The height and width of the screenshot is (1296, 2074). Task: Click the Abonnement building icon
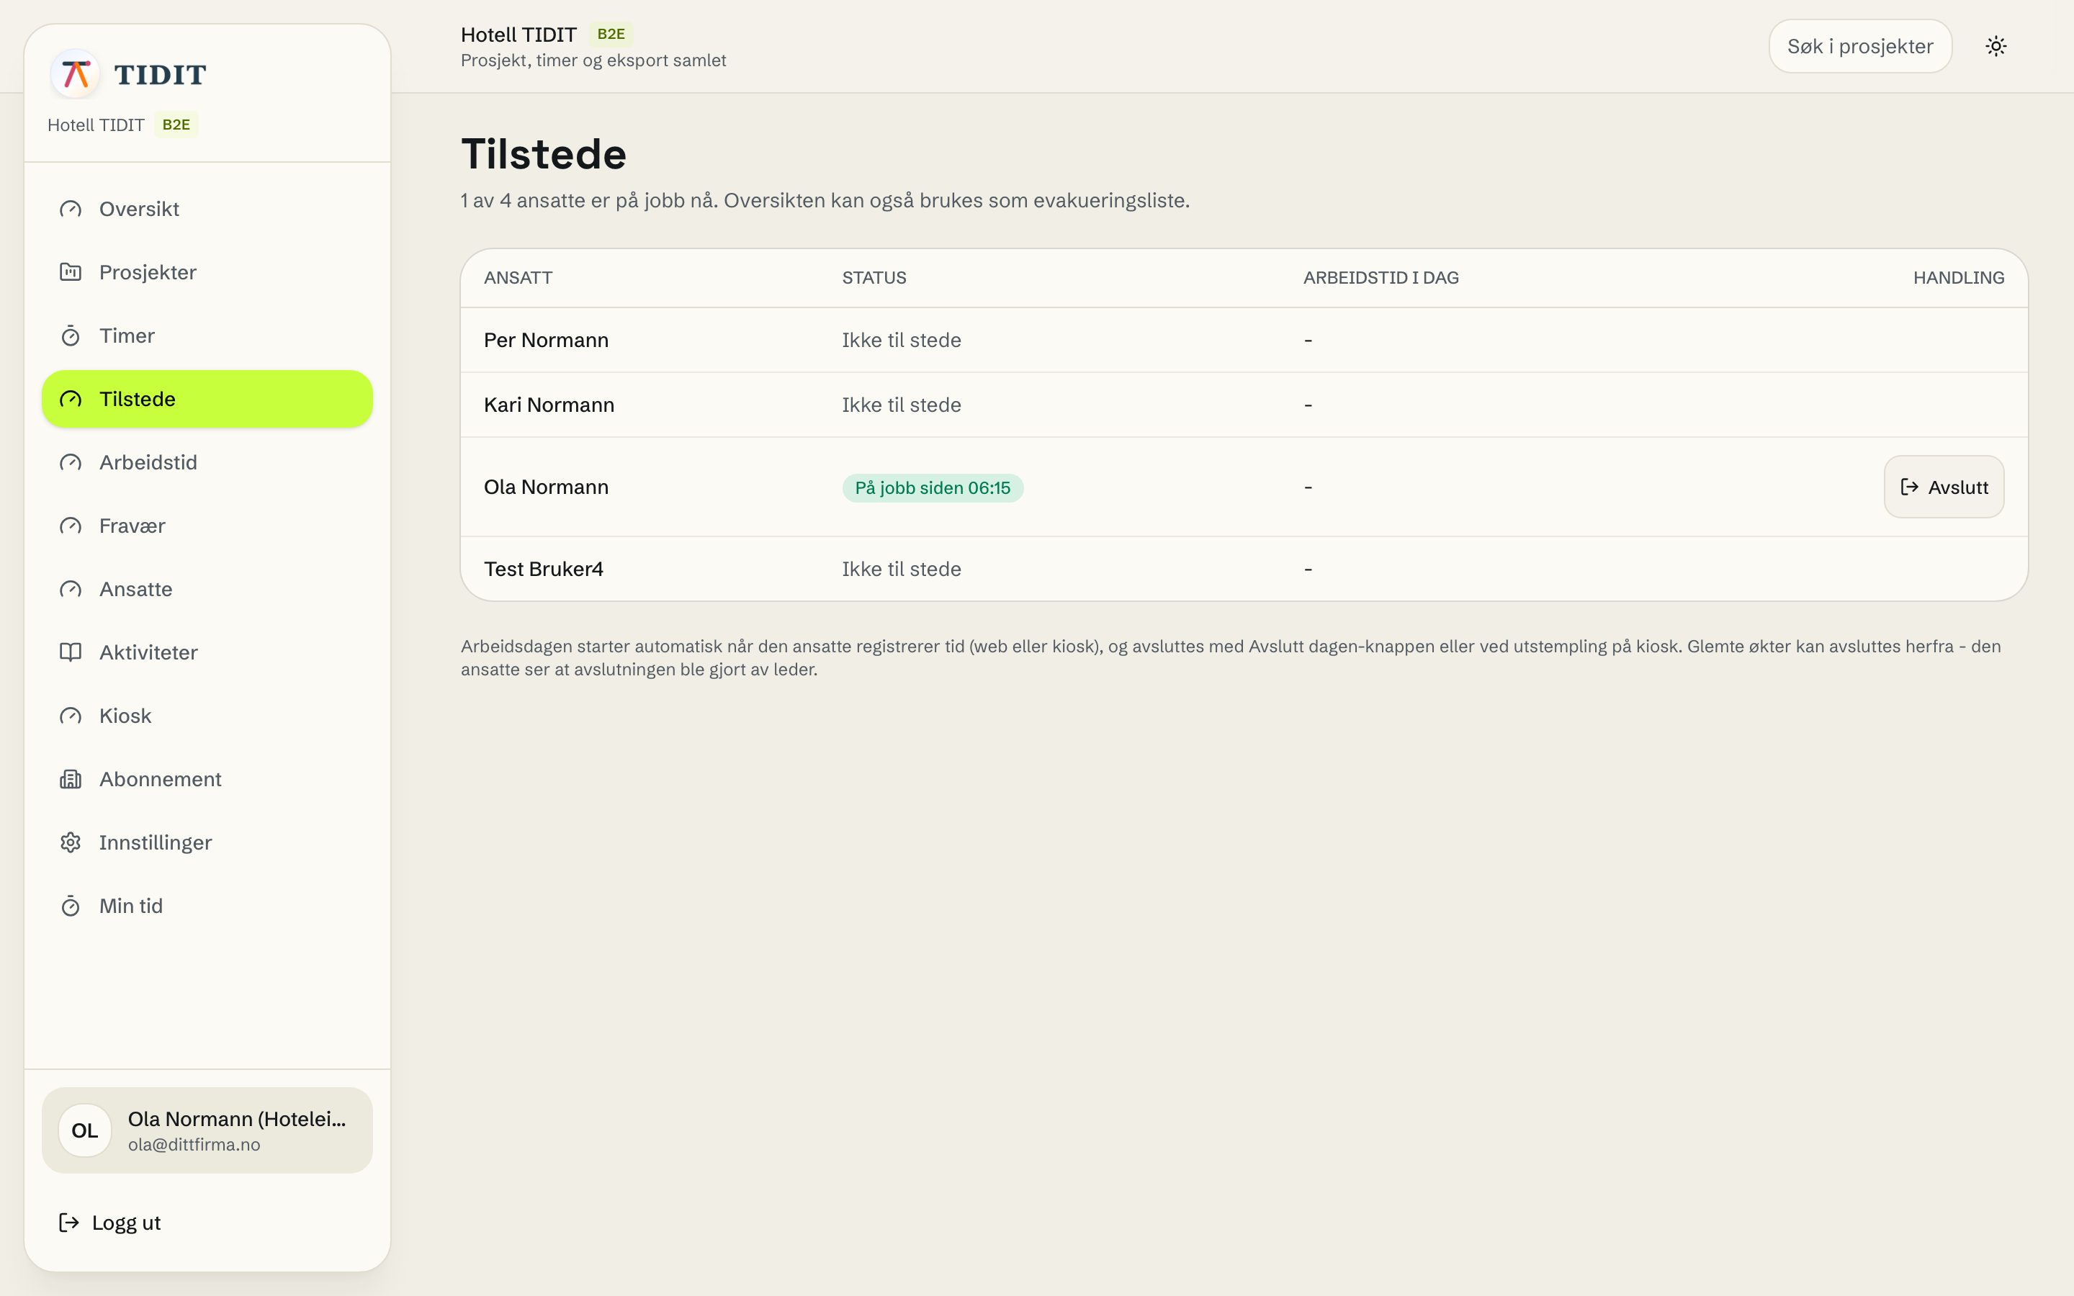coord(71,780)
